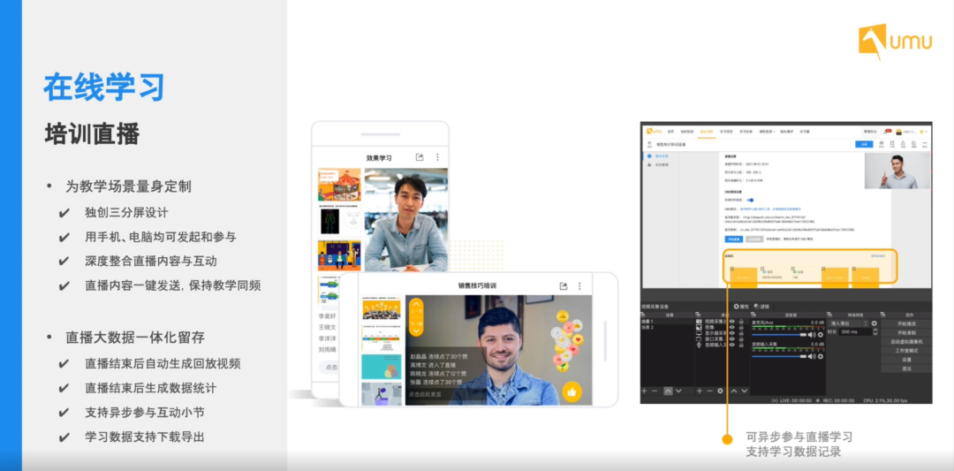Click the notification bell in UMU header
Viewport: 954px width, 471px height.
point(887,132)
